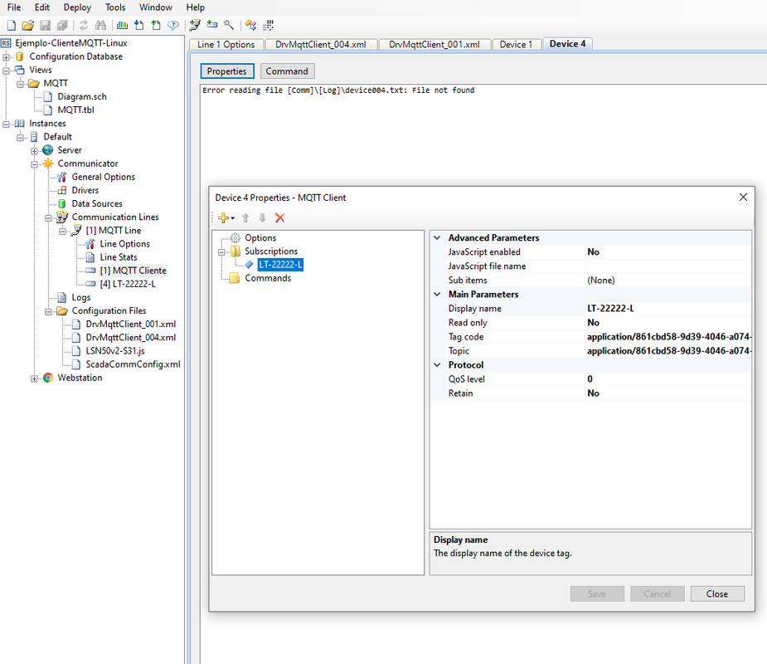The height and width of the screenshot is (664, 767).
Task: Select the Subscriptions folder node
Action: [271, 251]
